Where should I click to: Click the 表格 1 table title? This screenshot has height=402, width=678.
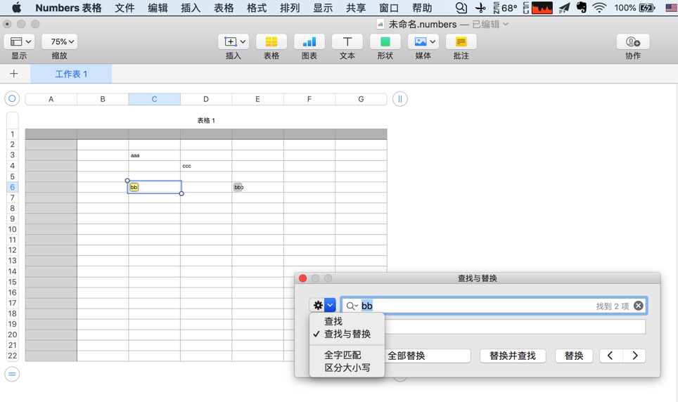point(206,121)
